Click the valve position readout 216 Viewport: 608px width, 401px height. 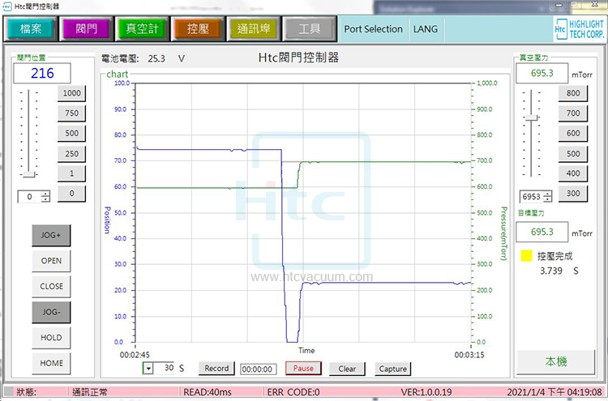pyautogui.click(x=42, y=73)
